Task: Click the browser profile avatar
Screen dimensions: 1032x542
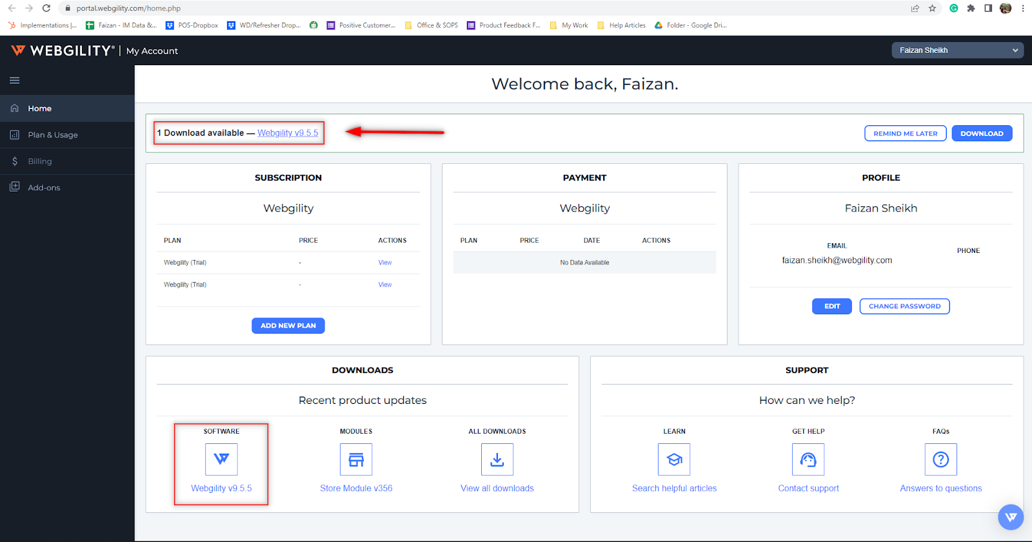Action: [x=1006, y=8]
